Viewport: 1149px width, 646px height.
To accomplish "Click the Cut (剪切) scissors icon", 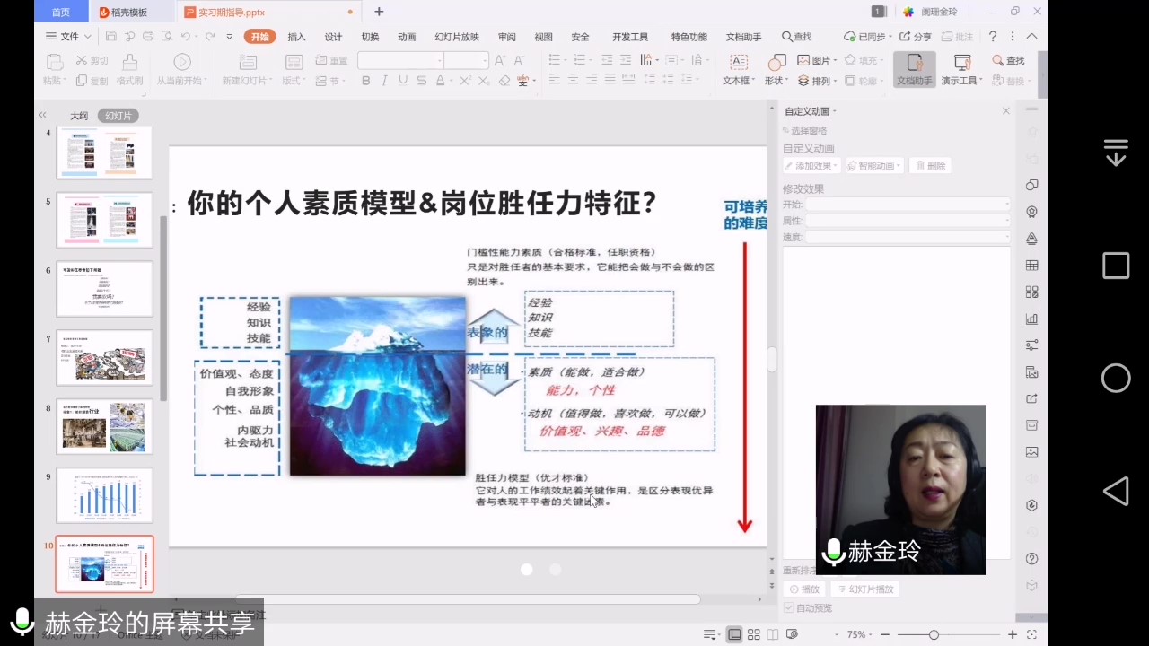I will [x=81, y=60].
